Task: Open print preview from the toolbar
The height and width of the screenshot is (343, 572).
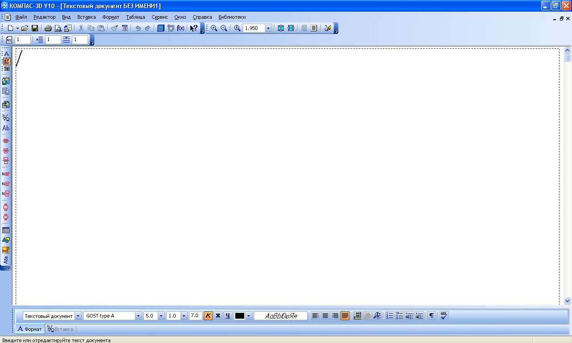Action: (x=58, y=28)
